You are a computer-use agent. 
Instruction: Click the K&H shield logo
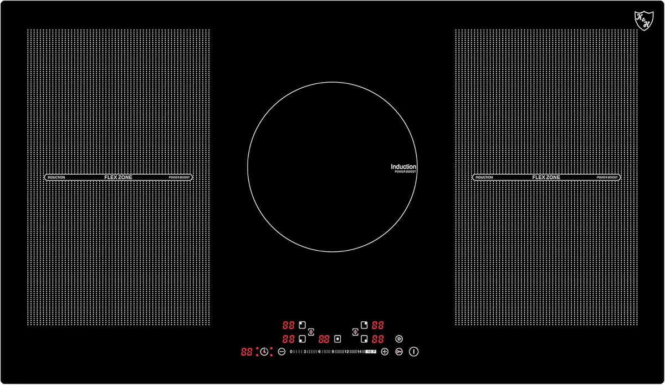pos(644,20)
